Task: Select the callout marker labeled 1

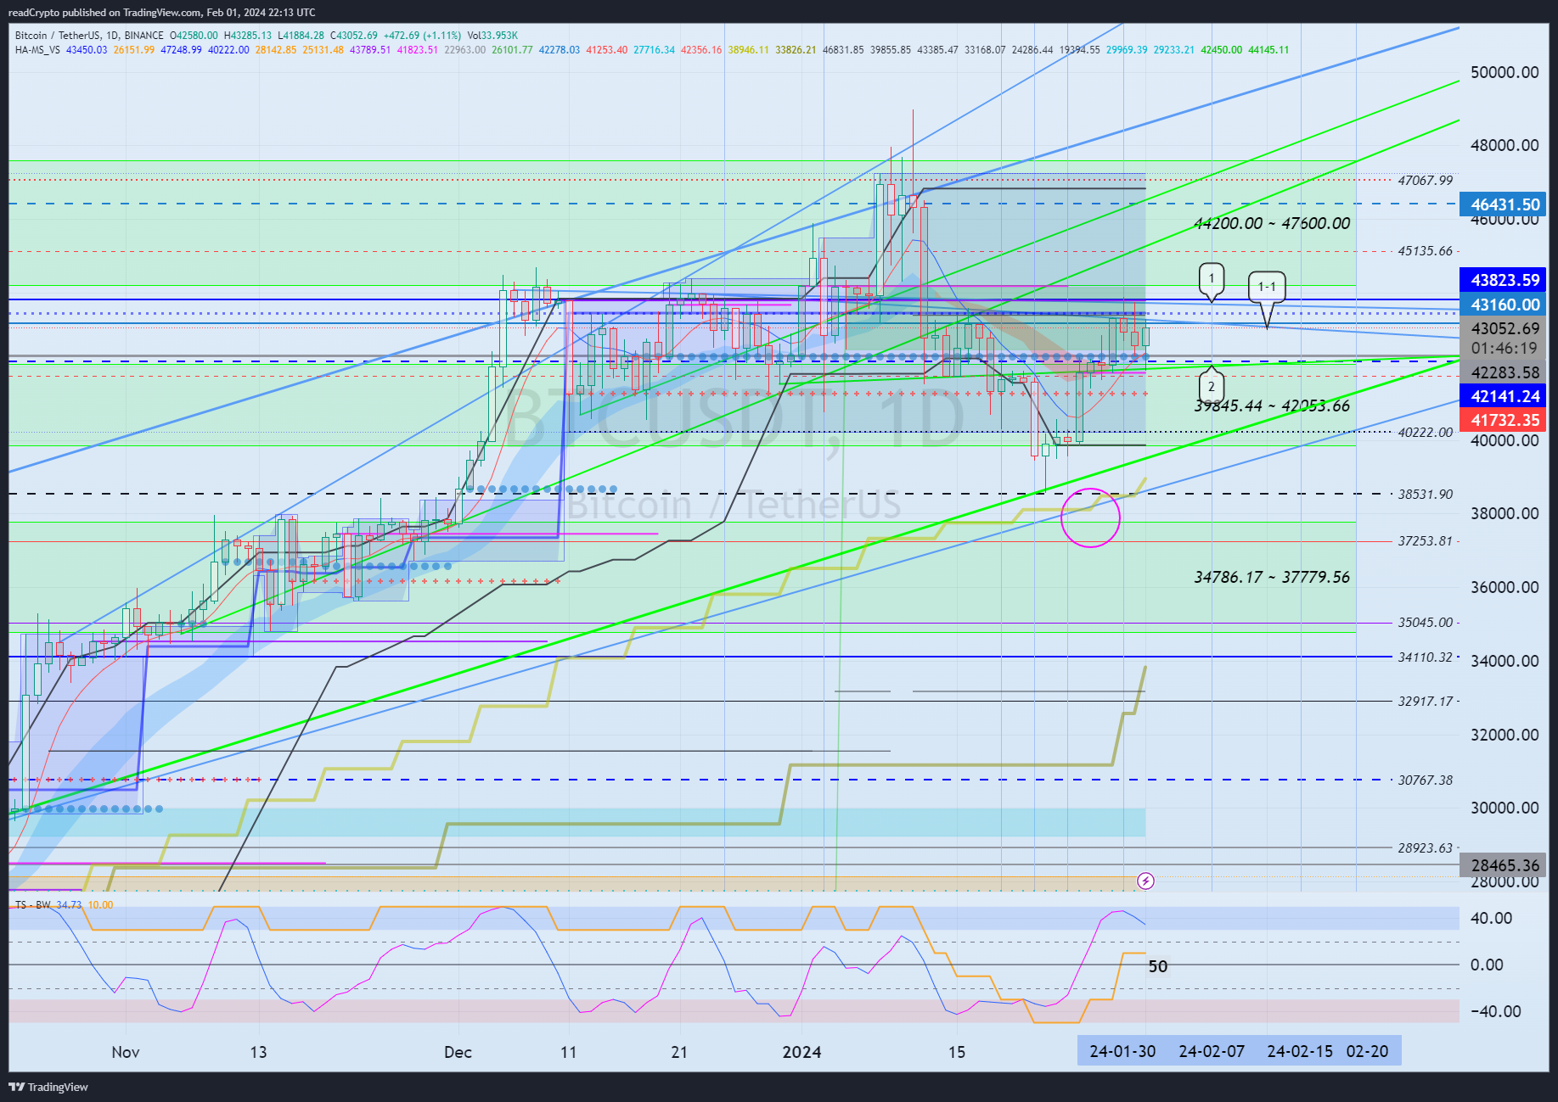Action: pyautogui.click(x=1212, y=281)
